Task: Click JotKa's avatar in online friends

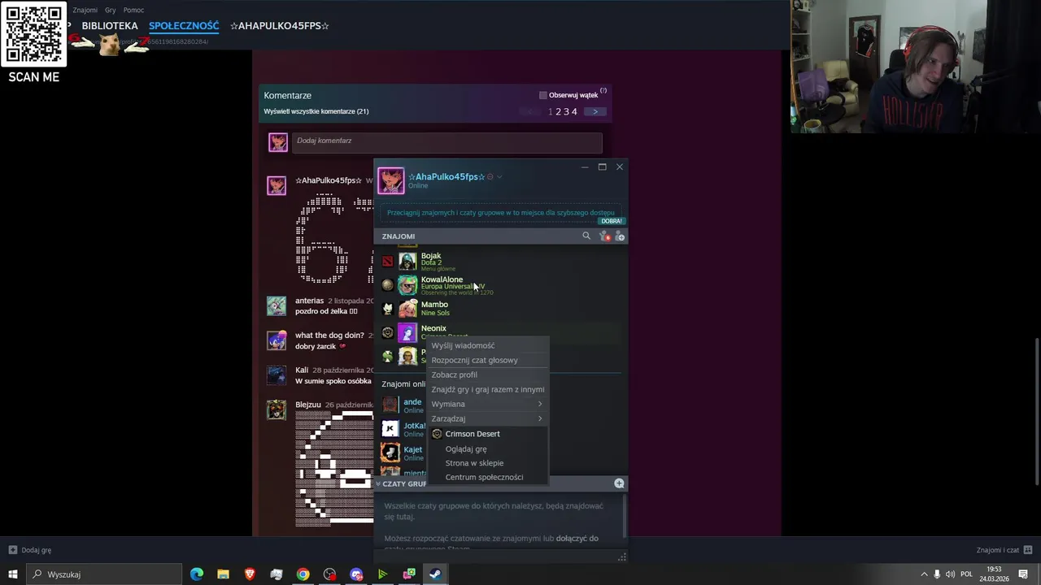Action: click(390, 428)
